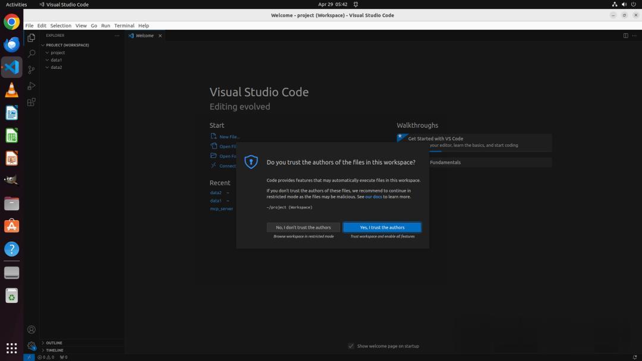This screenshot has height=361, width=642.
Task: Open the Selection menu
Action: (61, 26)
